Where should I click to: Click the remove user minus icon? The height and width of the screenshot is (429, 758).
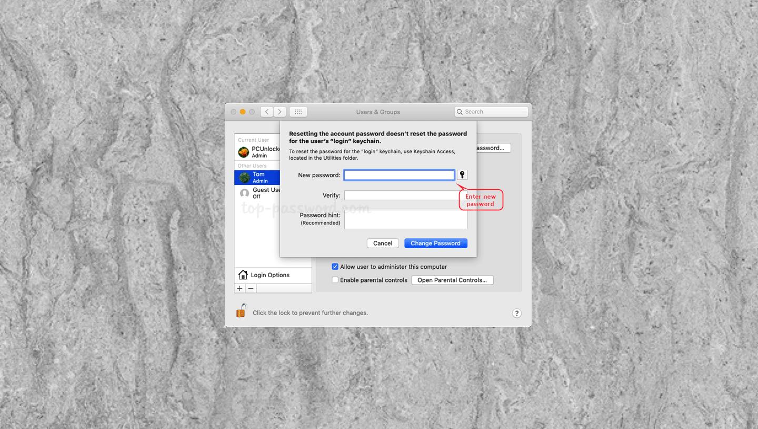click(x=250, y=288)
